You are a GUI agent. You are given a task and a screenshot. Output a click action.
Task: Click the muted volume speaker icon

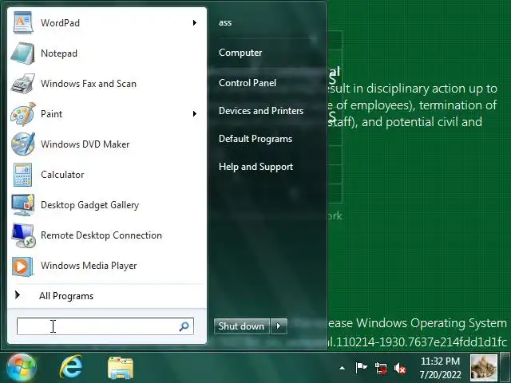point(400,369)
